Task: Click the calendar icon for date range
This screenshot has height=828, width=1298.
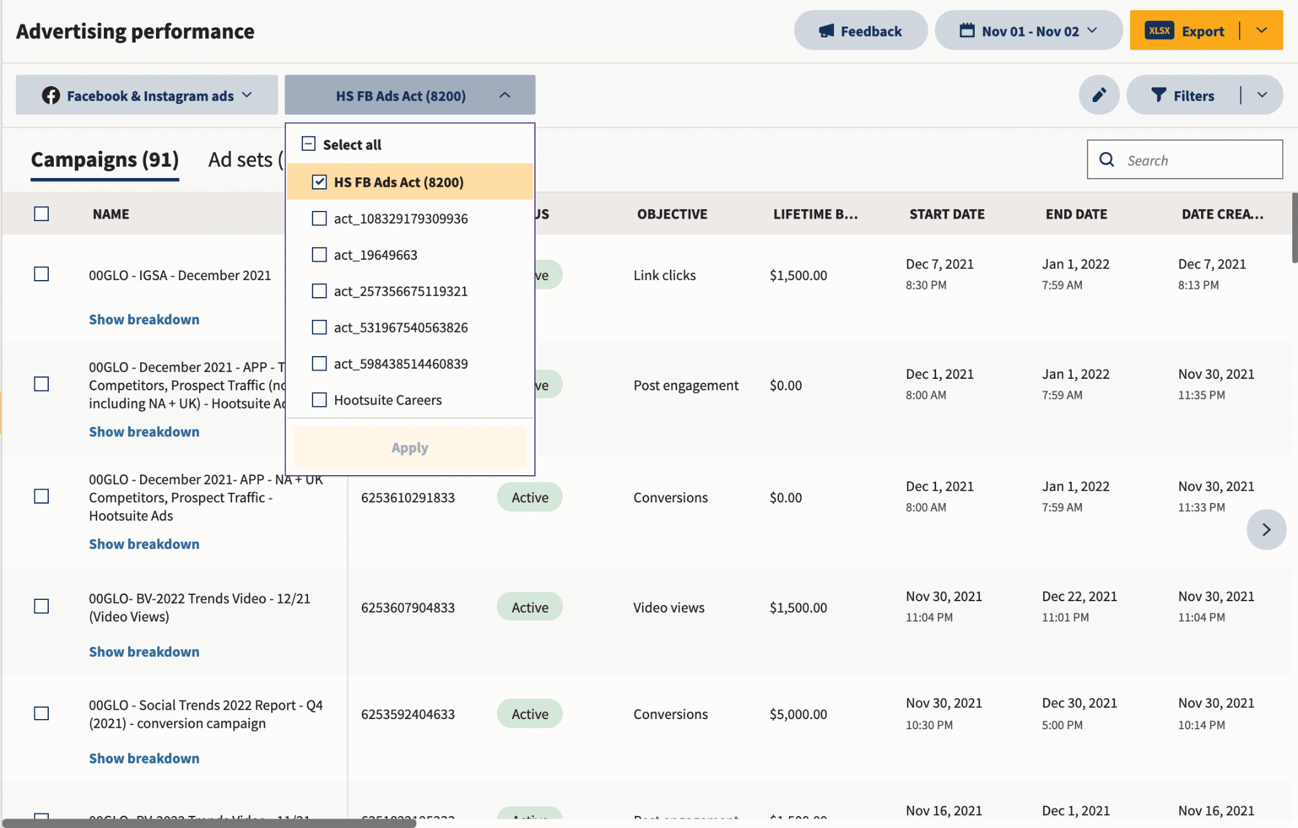Action: pos(967,30)
